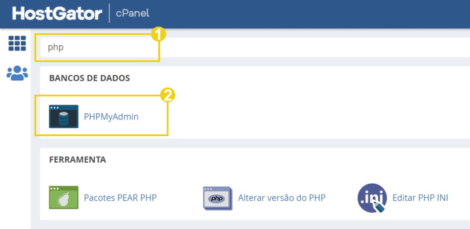Click the PHPMyAdmin database icon
This screenshot has height=229, width=470.
click(63, 116)
